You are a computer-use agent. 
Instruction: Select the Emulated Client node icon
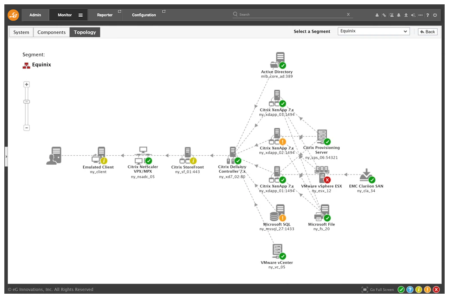coord(99,156)
